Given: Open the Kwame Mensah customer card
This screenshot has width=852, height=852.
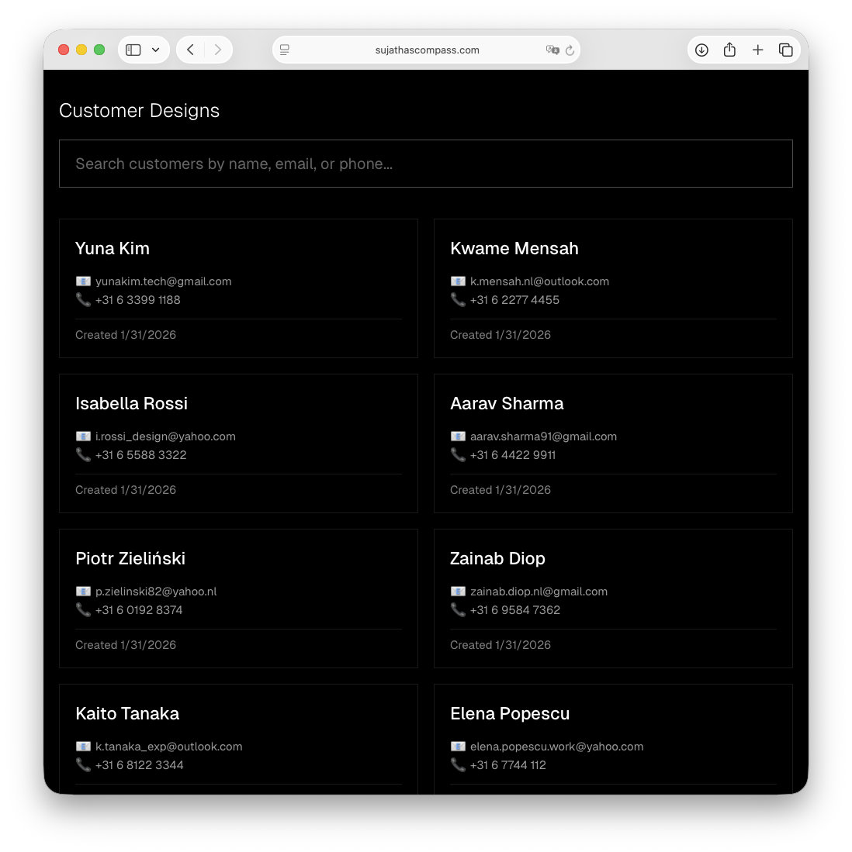Looking at the screenshot, I should tap(613, 288).
